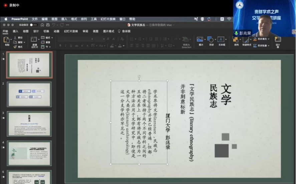This screenshot has height=184, width=296.
Task: Open the Slide Show (幻灯片放映) ribbon tab
Action: click(x=71, y=31)
